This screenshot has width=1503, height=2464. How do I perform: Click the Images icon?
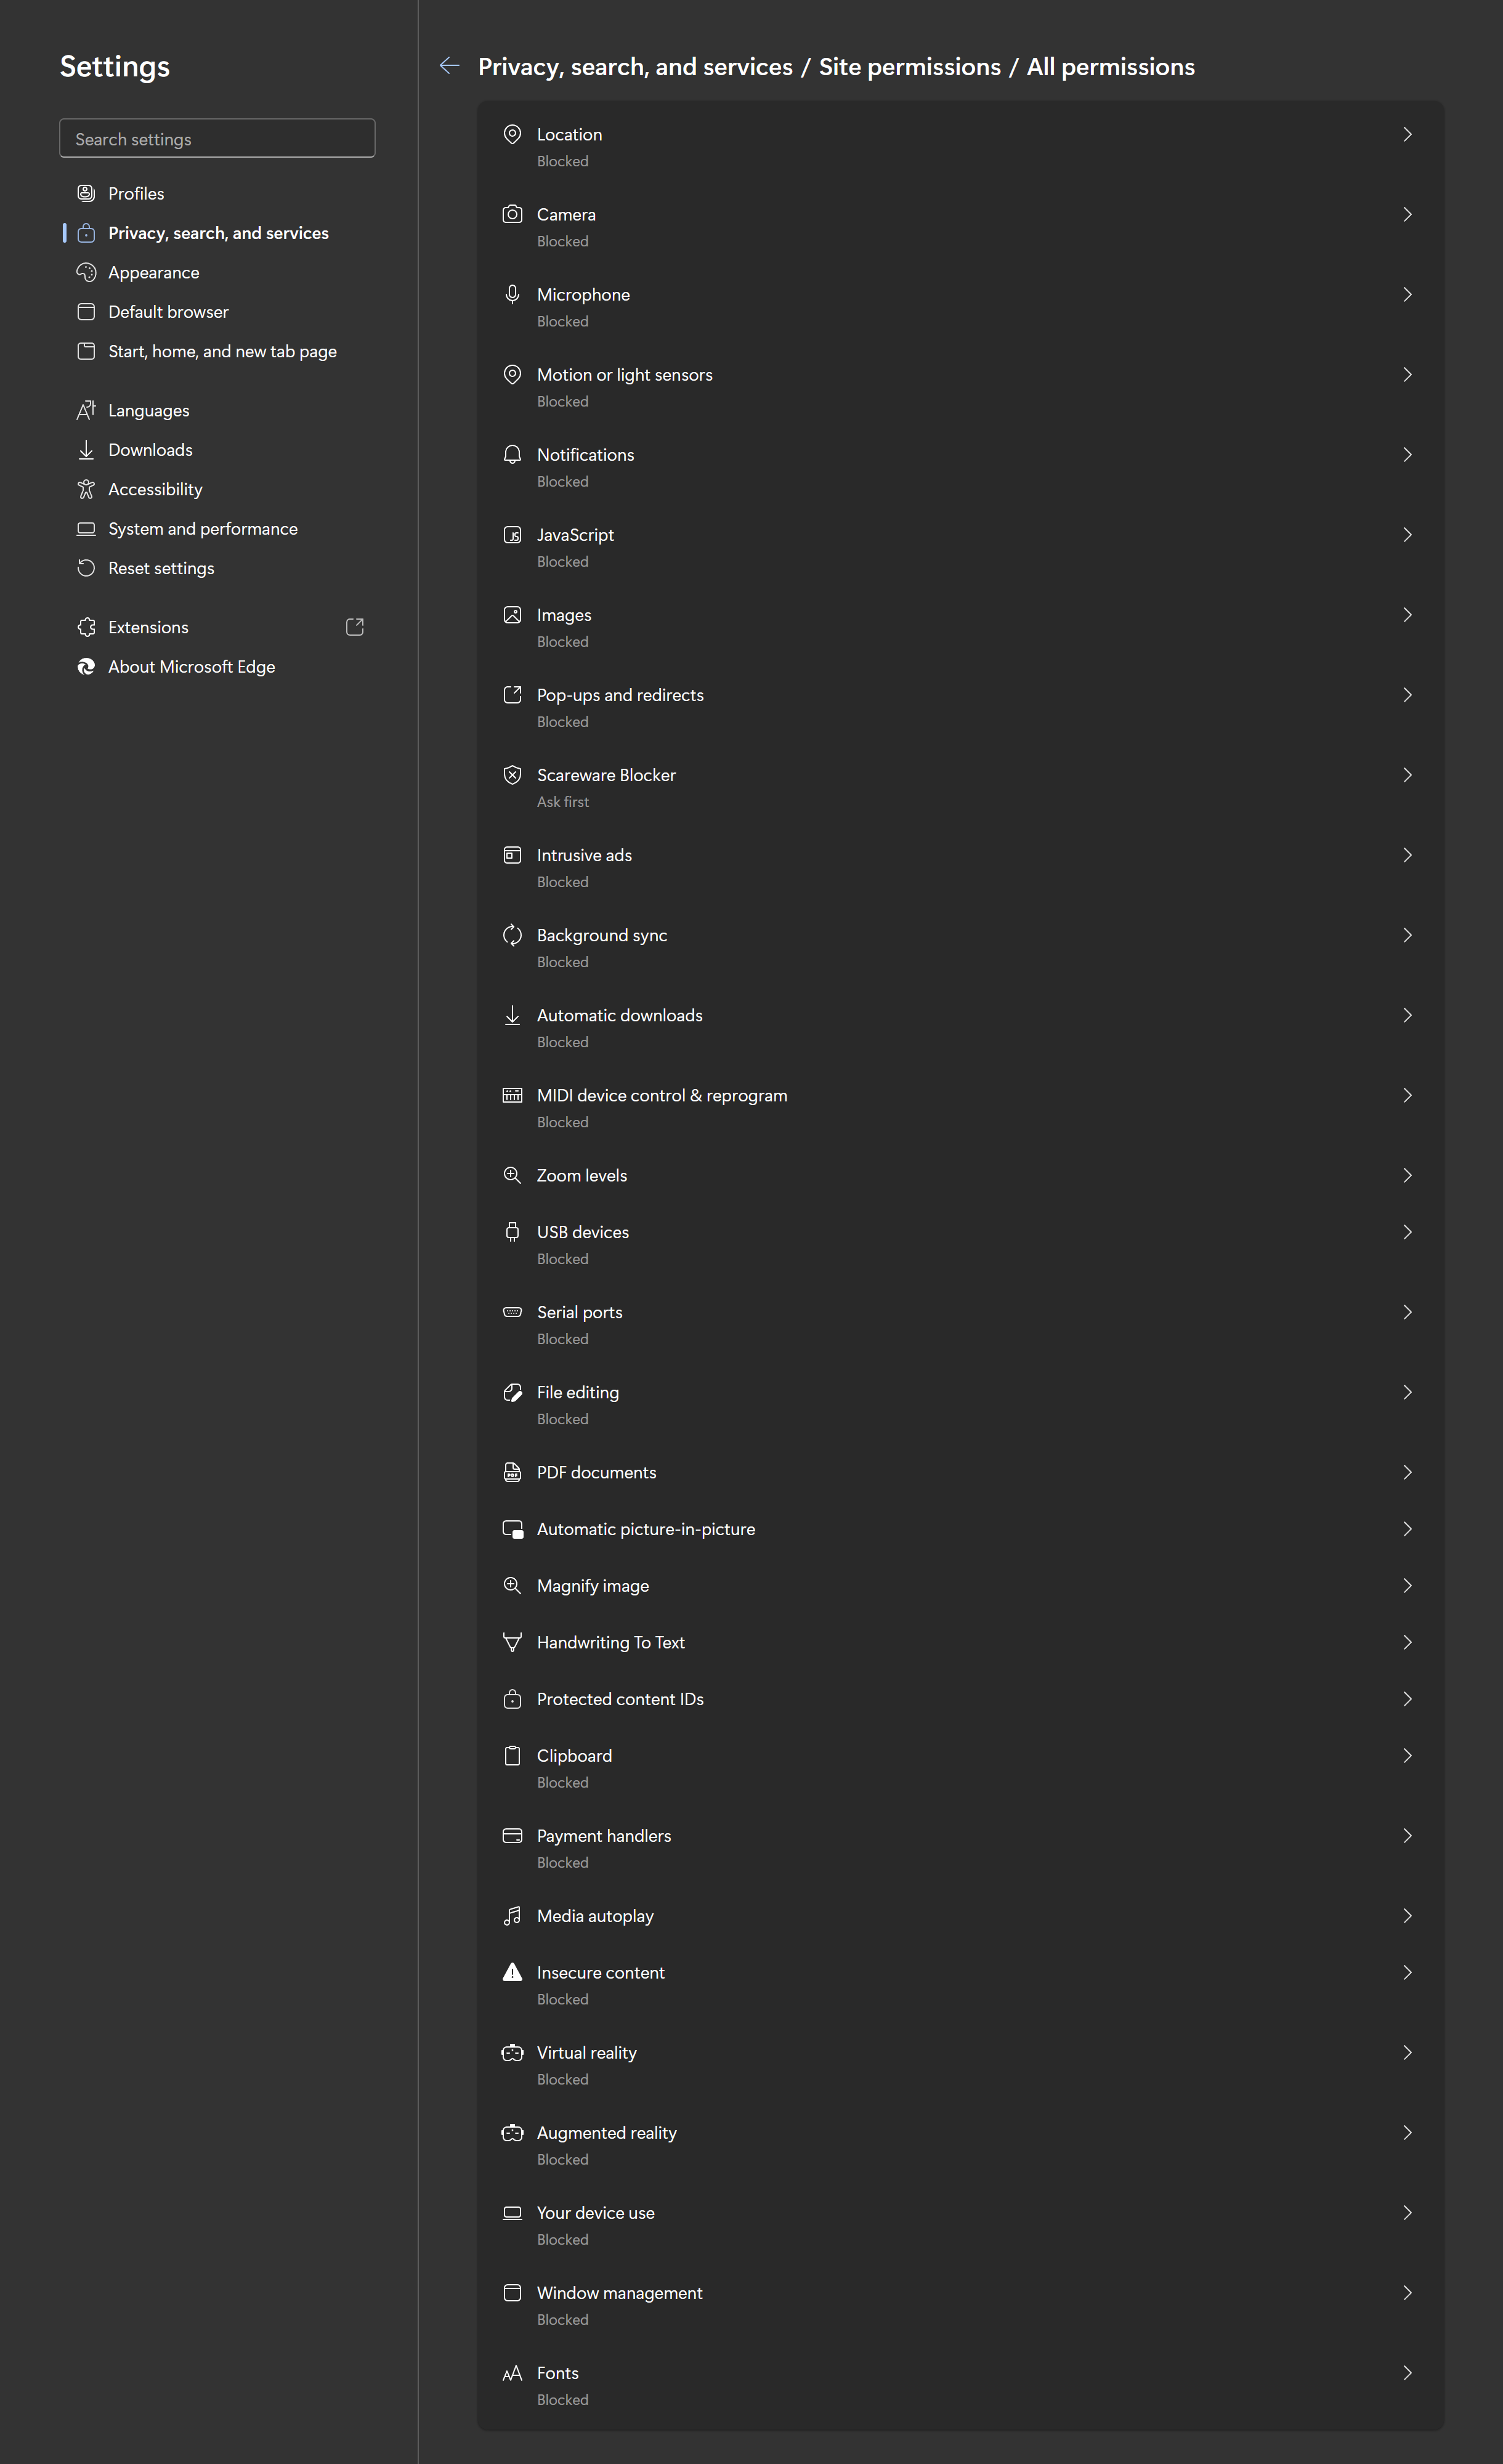coord(512,614)
